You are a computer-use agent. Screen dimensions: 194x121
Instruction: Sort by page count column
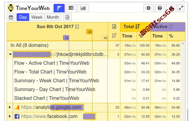point(114,36)
